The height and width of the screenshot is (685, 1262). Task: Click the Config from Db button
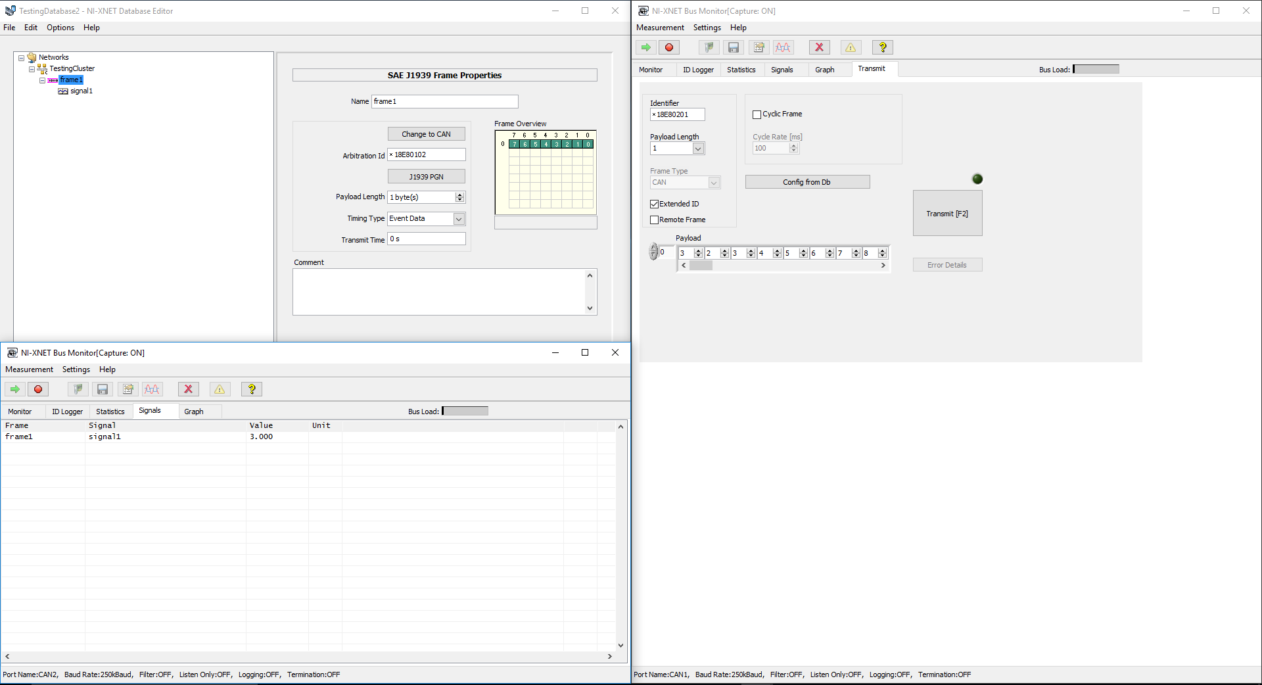(807, 182)
